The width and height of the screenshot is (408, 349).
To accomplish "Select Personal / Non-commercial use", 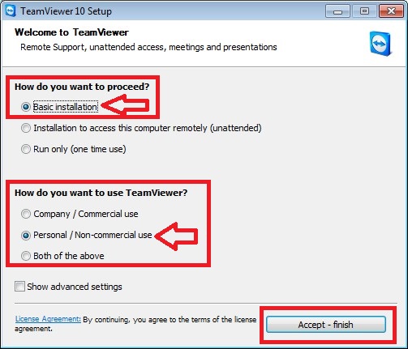I will pyautogui.click(x=26, y=235).
